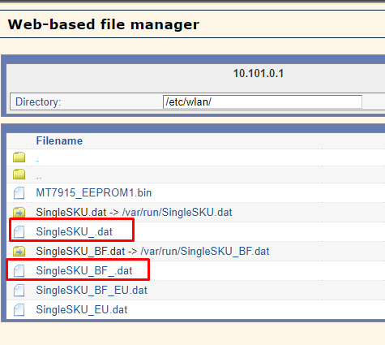Sort by the Filename column header
Image resolution: width=385 pixels, height=345 pixels.
pyautogui.click(x=59, y=141)
